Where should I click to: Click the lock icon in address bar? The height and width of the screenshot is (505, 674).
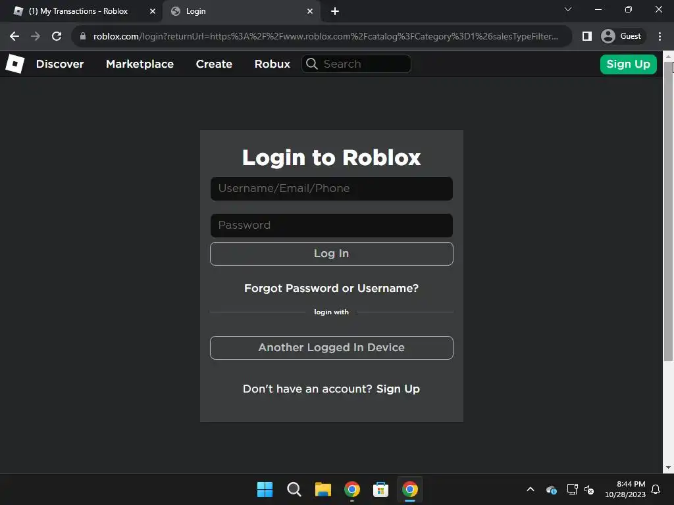point(83,36)
